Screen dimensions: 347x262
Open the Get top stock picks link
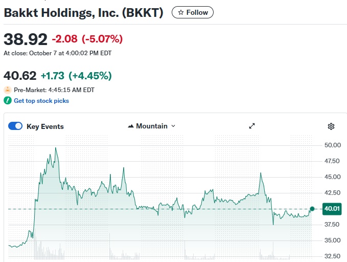[x=41, y=101]
